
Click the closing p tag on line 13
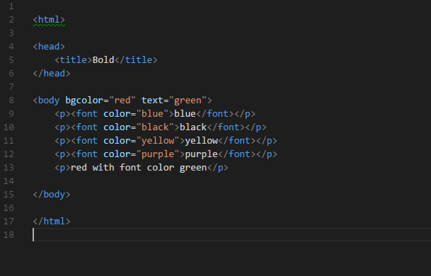(218, 168)
